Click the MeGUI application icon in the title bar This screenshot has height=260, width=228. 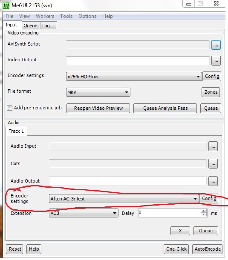tap(6, 5)
